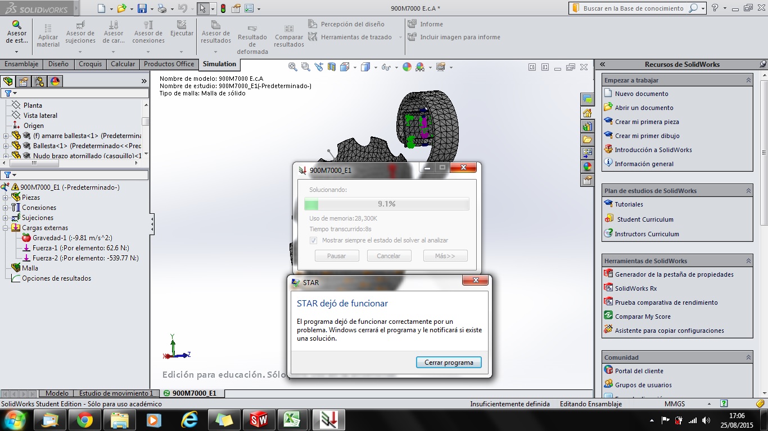This screenshot has width=768, height=431.
Task: Open the Asesor de estudio dropdown arrow
Action: (x=17, y=52)
